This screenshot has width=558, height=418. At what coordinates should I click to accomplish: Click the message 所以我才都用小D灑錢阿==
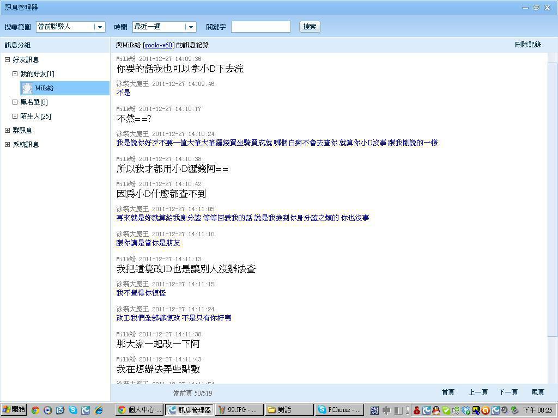pyautogui.click(x=172, y=169)
